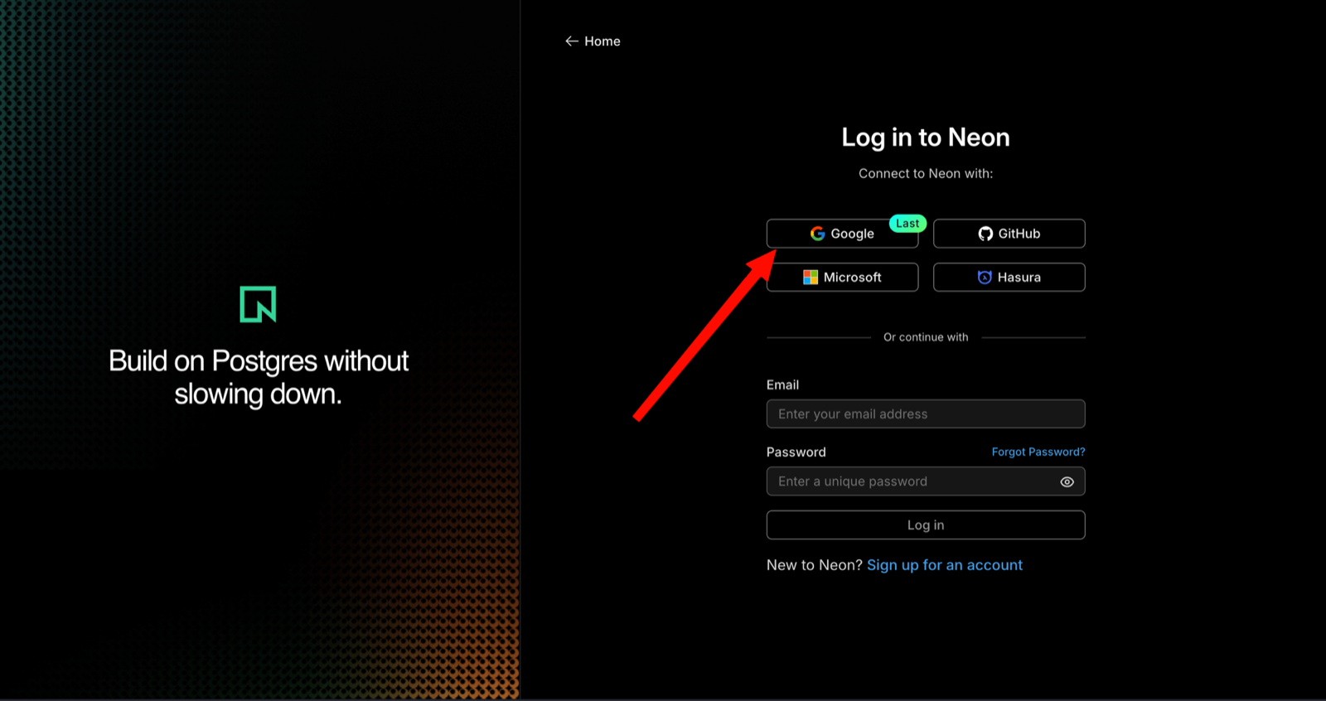The image size is (1326, 701).
Task: Open Sign up for an account link
Action: 945,565
